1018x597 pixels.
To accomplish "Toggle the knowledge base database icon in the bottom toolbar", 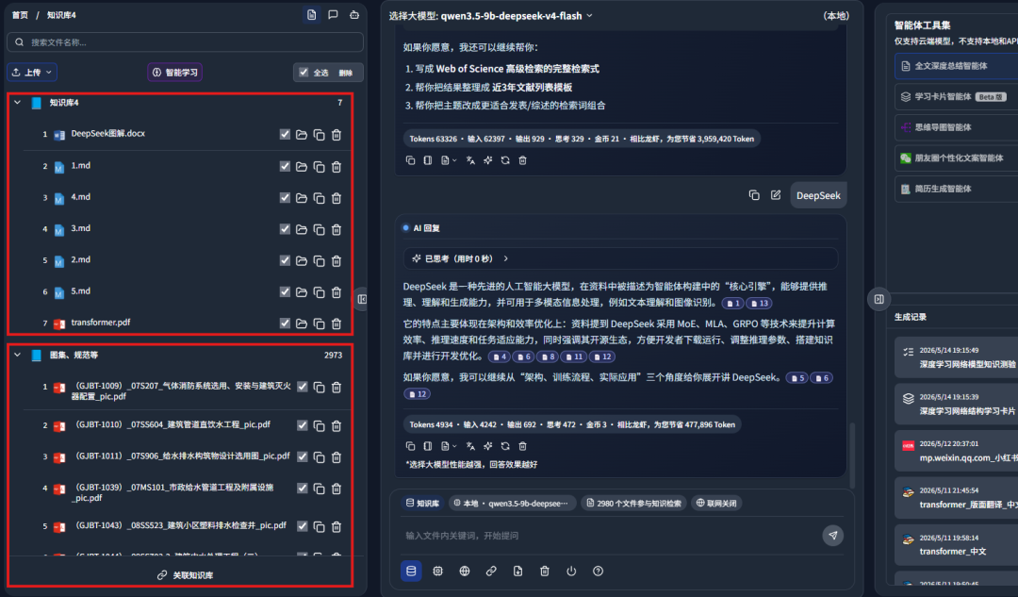I will pyautogui.click(x=411, y=571).
